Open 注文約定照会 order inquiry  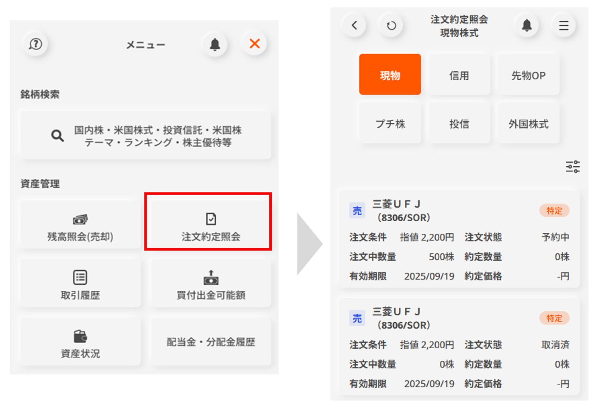(211, 226)
